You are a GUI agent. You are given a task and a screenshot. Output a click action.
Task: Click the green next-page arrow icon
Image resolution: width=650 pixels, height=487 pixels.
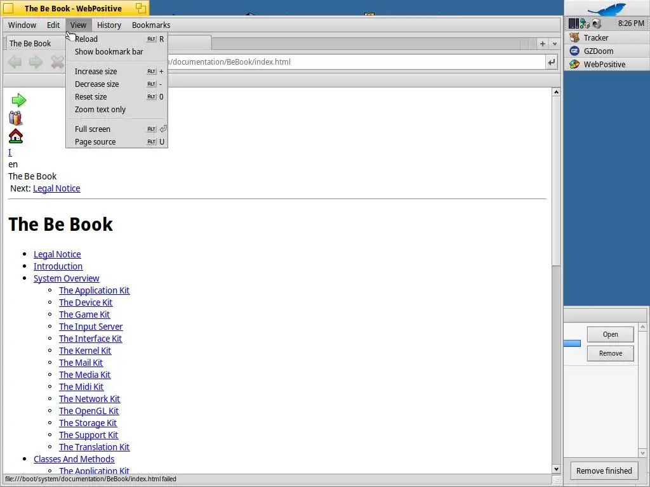tap(18, 100)
